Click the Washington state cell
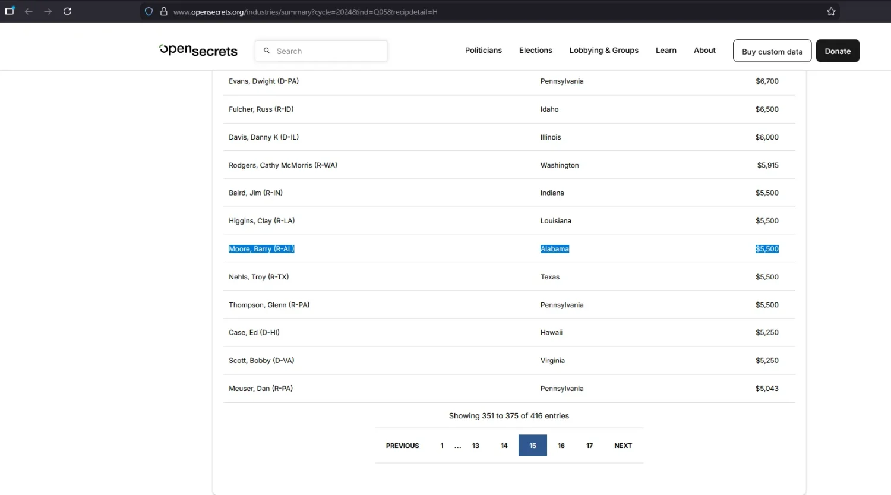 [x=560, y=165]
